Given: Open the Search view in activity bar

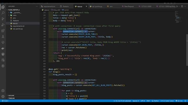Looking at the screenshot, I should click(3, 13).
